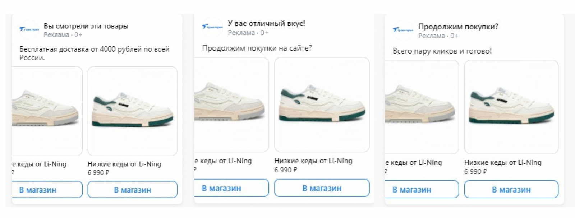This screenshot has height=218, width=575.
Task: Select the grey sneaker photo in the "У вас отличный вкус!" ad
Action: [x=231, y=105]
